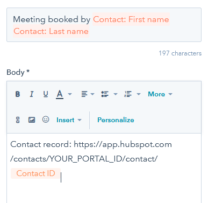Viewport: 208px width, 203px height.
Task: Expand numbered list style dropdown
Action: coord(139,94)
